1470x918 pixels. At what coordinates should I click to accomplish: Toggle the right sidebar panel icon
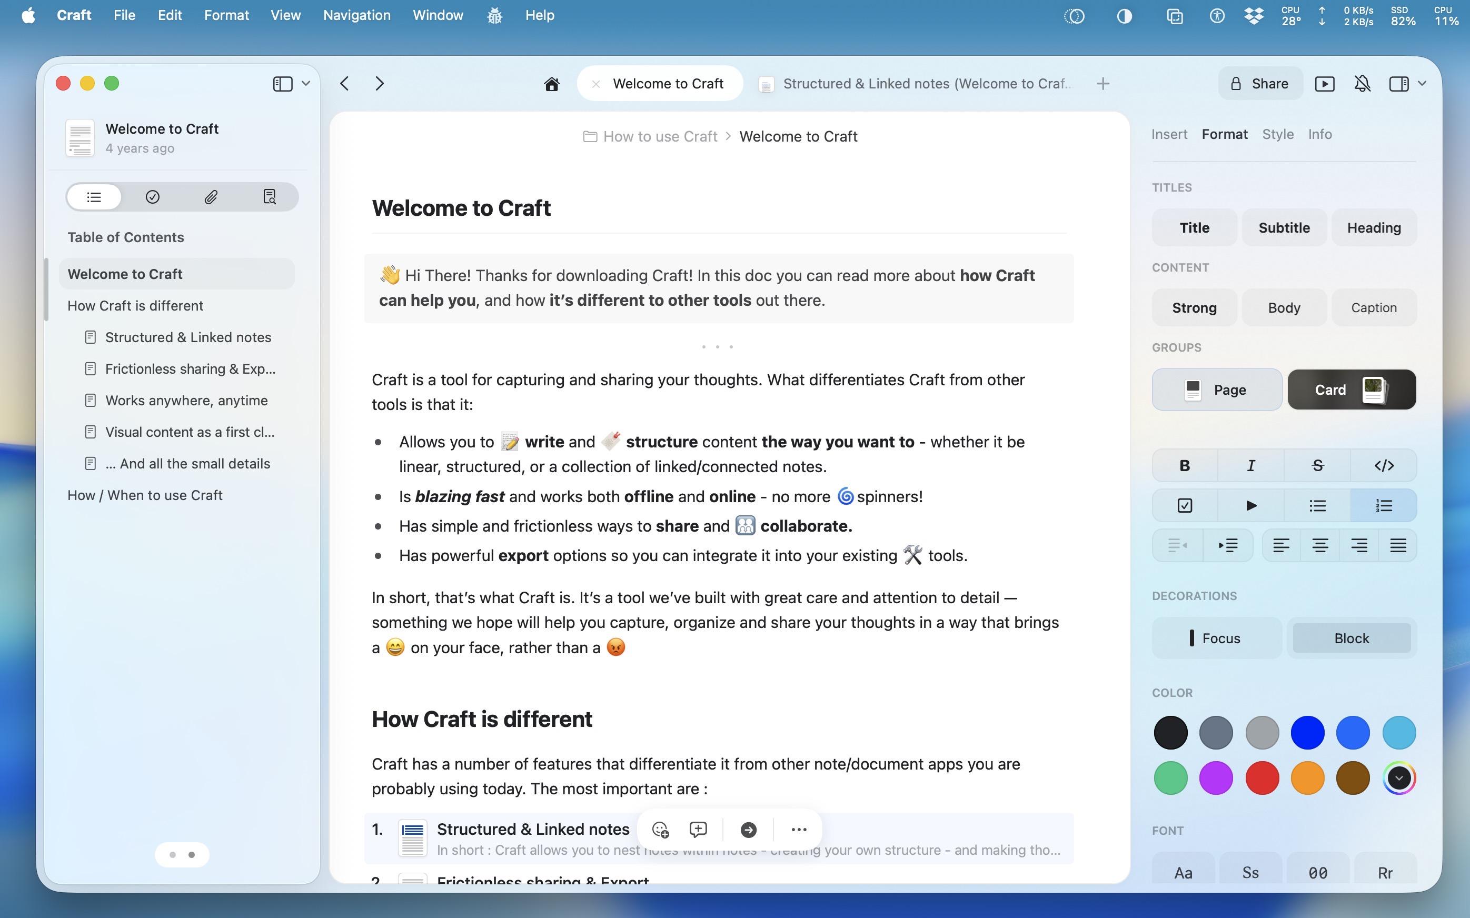tap(1399, 84)
